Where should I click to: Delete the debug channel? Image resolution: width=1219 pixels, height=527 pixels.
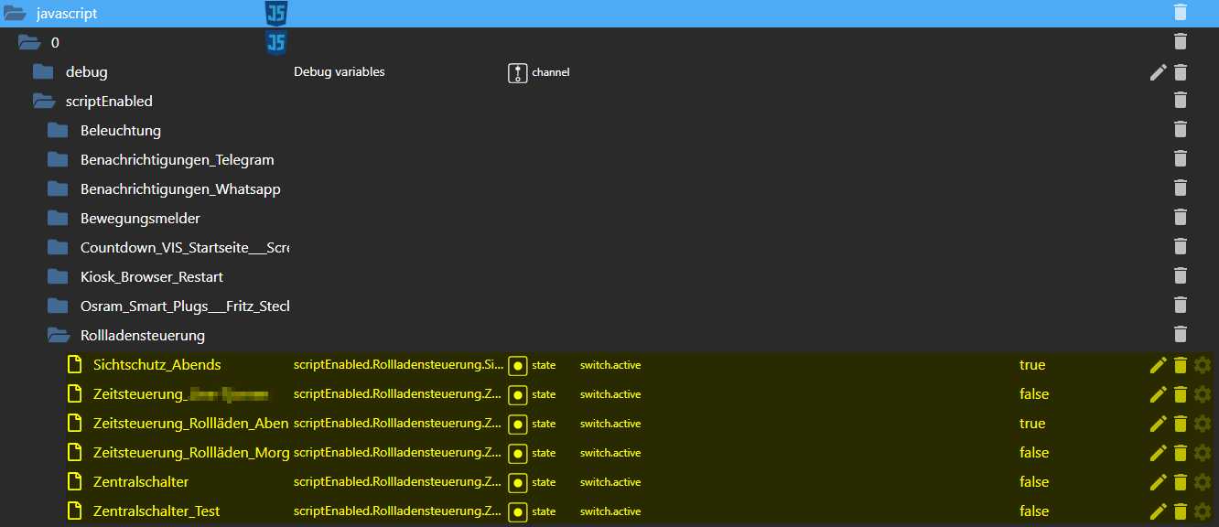[1181, 71]
